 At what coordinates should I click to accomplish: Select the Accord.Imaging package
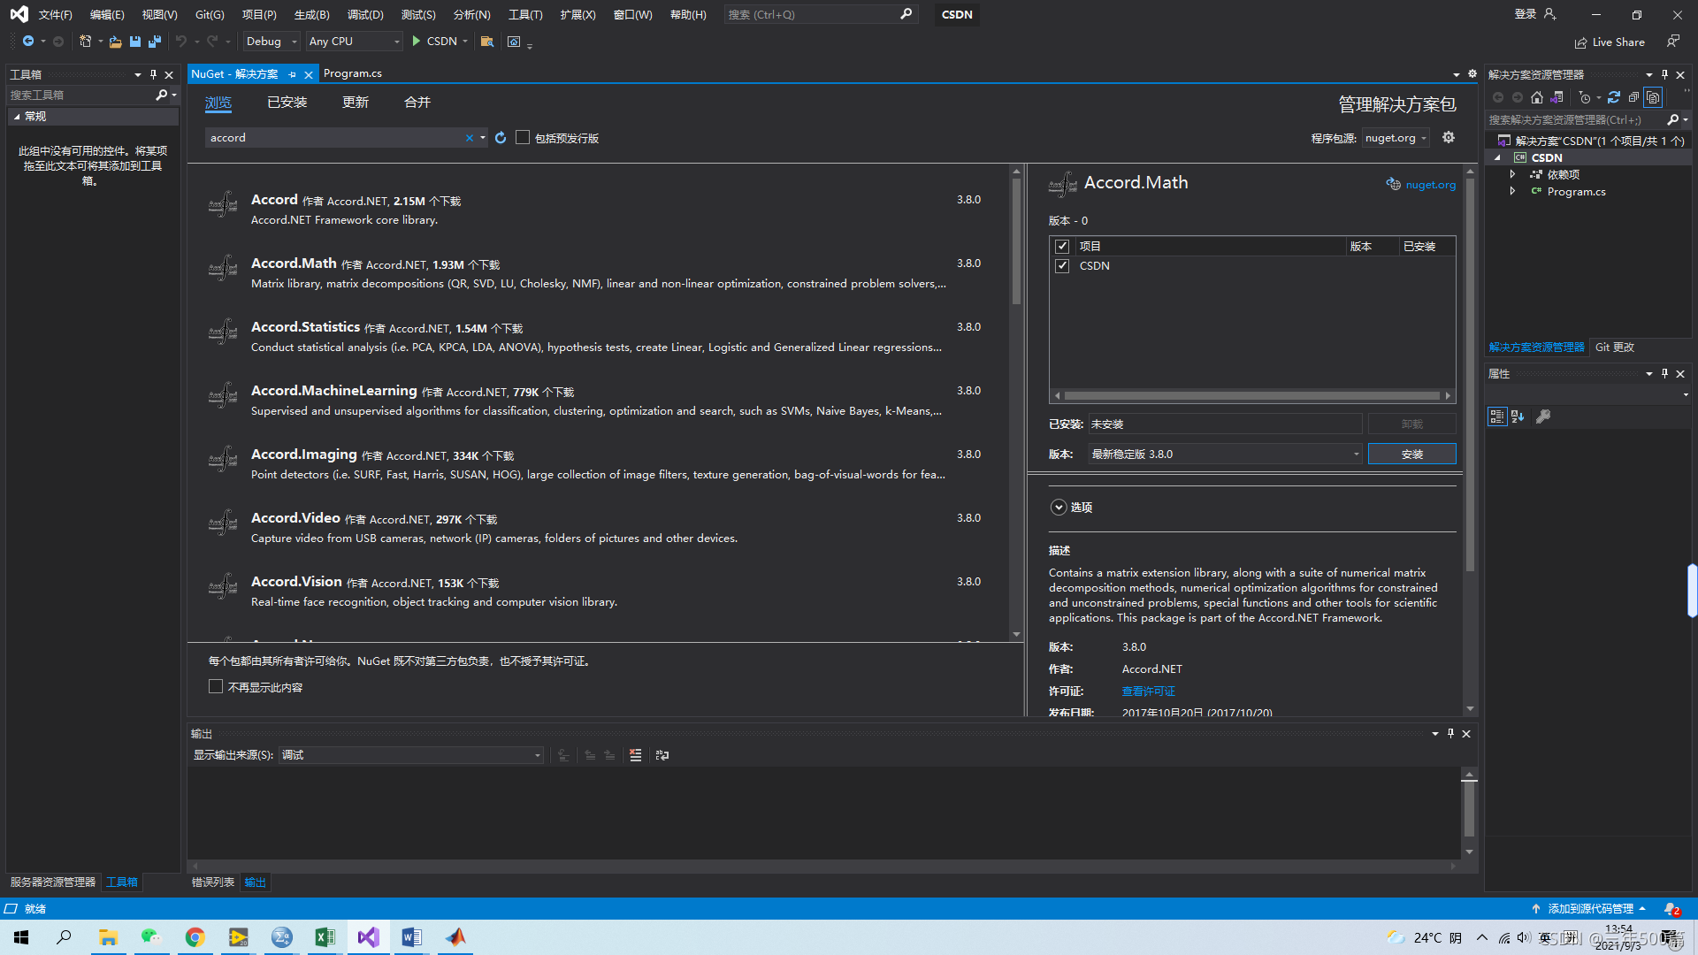(x=598, y=464)
